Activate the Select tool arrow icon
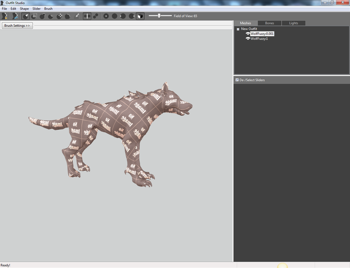This screenshot has height=268, width=350. pyautogui.click(x=26, y=16)
